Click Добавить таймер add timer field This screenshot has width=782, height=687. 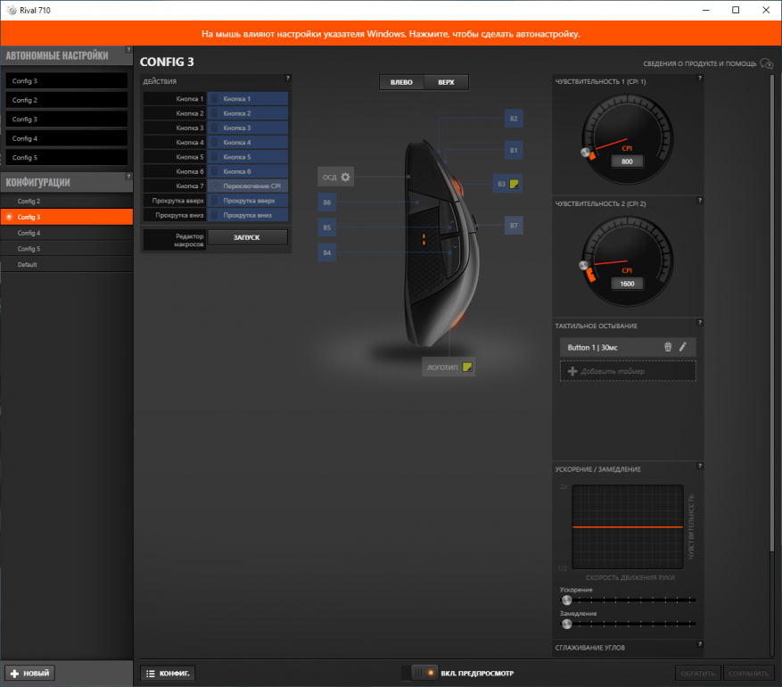coord(628,371)
